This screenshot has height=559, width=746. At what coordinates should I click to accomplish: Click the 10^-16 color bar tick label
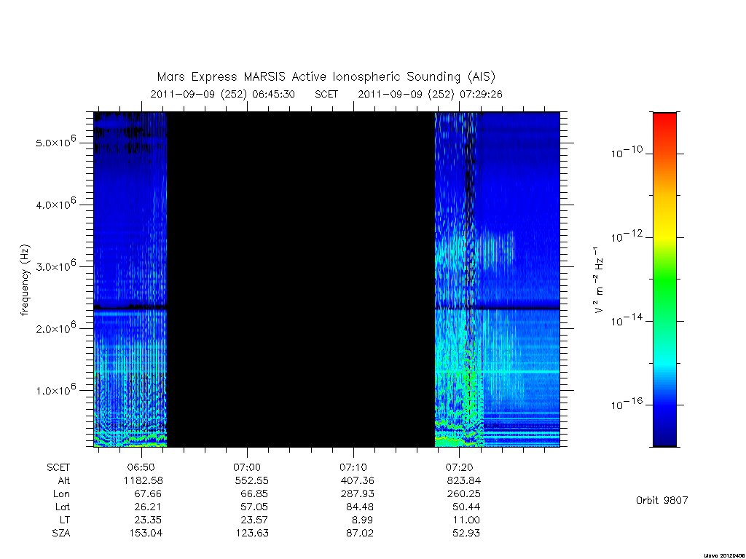[627, 404]
